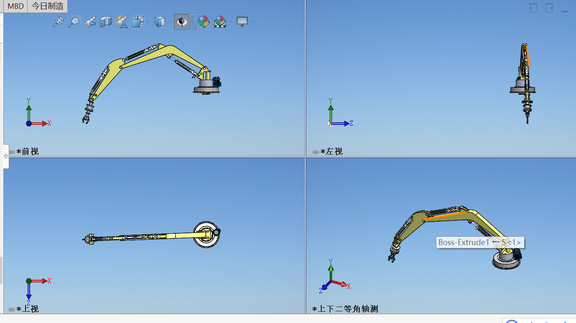
Task: Open the Hide/Show Items dropdown arrow
Action: pos(193,22)
